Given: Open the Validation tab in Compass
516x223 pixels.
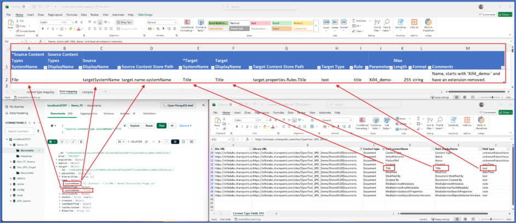Looking at the screenshot, I should [149, 113].
